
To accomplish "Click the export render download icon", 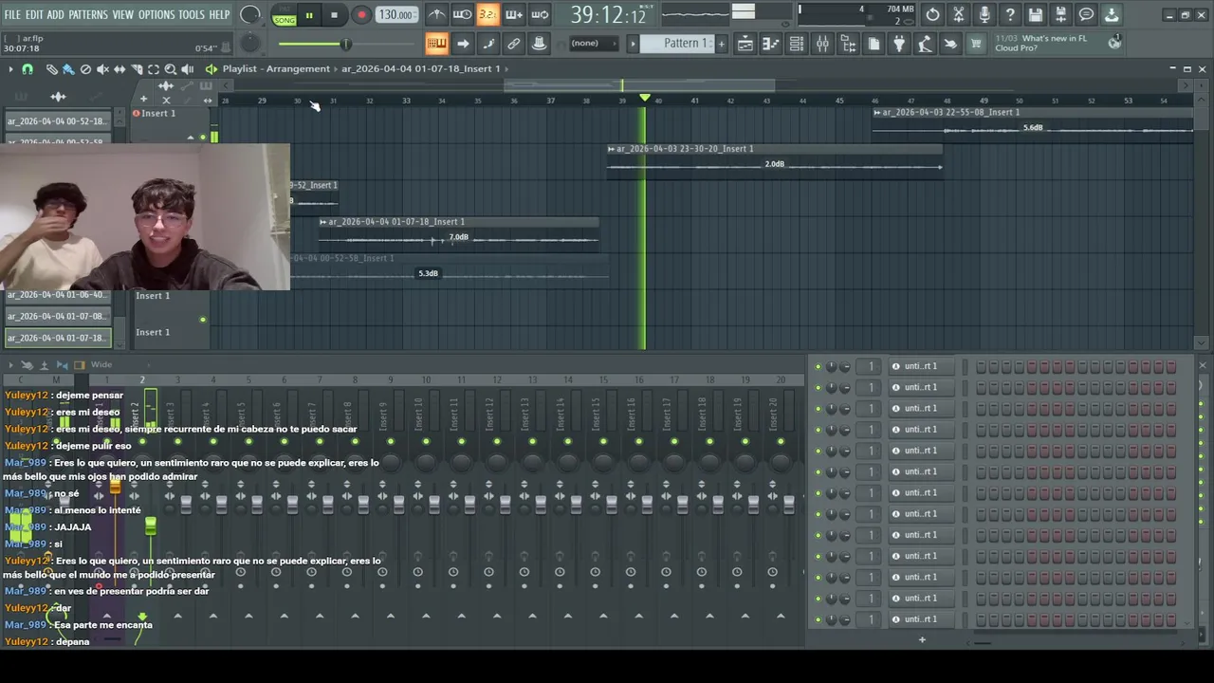I will click(1113, 15).
